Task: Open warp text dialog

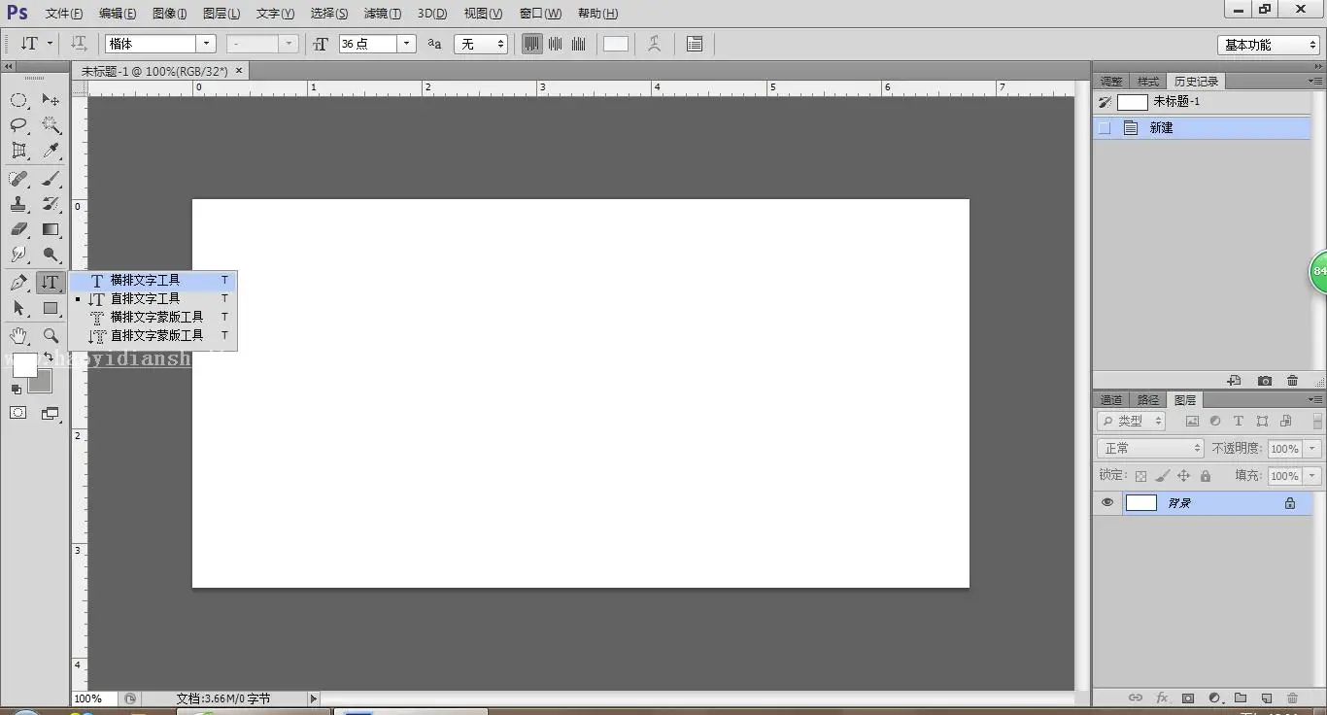Action: coord(655,44)
